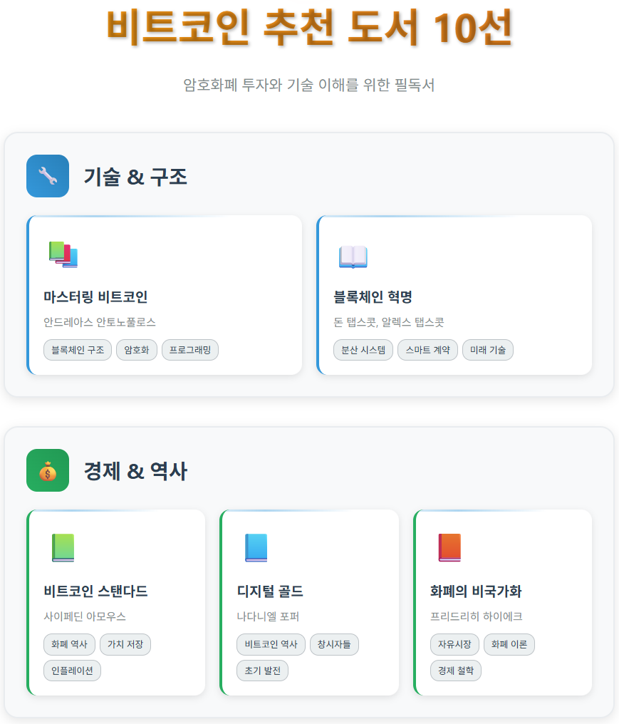Click the green book icon on 비트코인 스탠다드 card

click(x=62, y=548)
